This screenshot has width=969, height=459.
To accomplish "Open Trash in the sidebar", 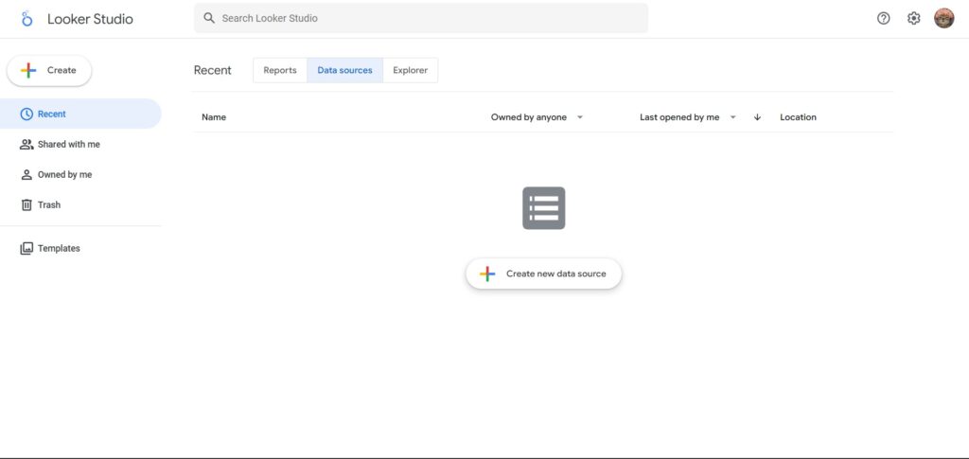I will coord(80,204).
